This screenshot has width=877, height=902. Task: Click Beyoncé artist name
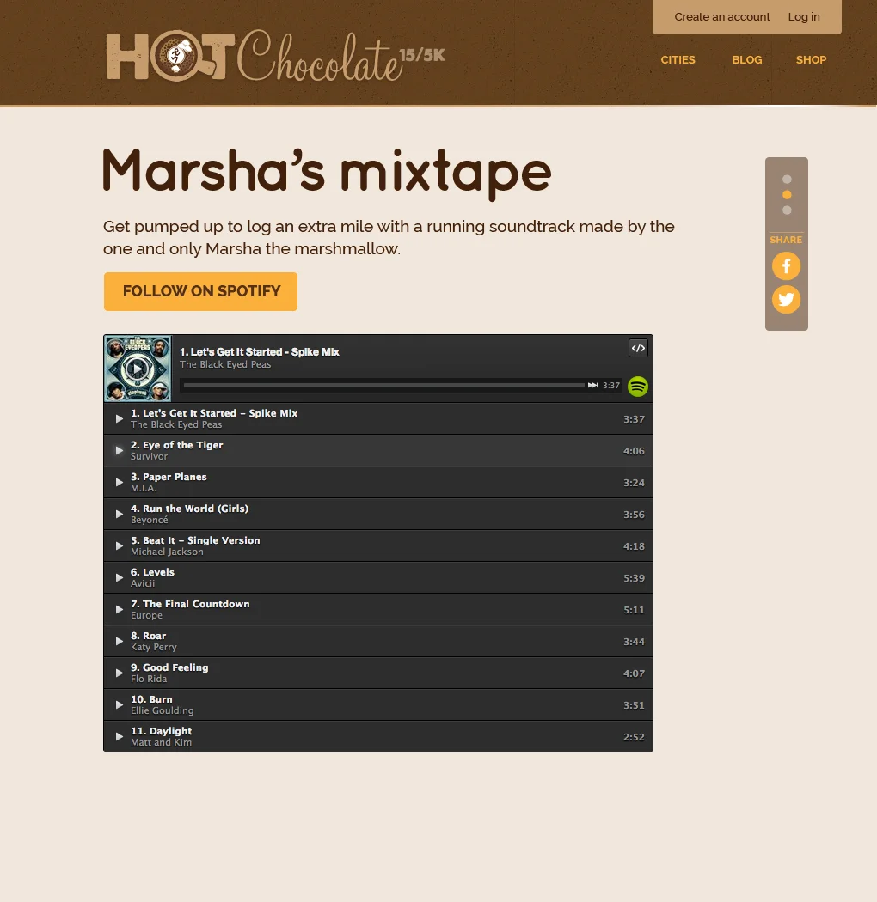click(149, 520)
